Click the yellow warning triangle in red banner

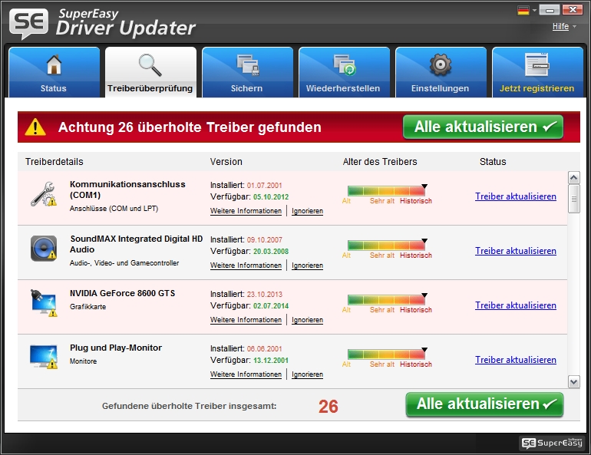coord(35,127)
